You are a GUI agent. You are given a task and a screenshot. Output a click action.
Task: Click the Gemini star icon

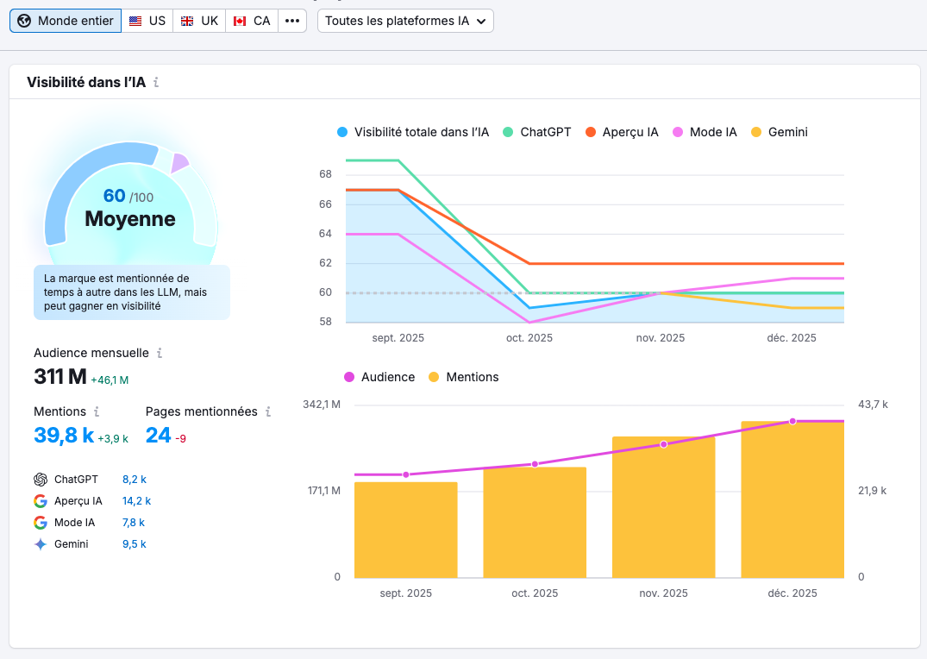(x=40, y=543)
